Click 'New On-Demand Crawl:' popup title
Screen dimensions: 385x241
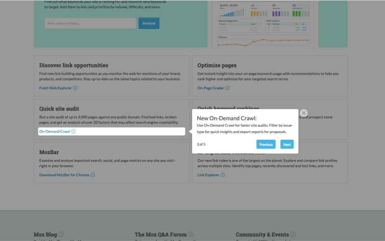(x=227, y=118)
